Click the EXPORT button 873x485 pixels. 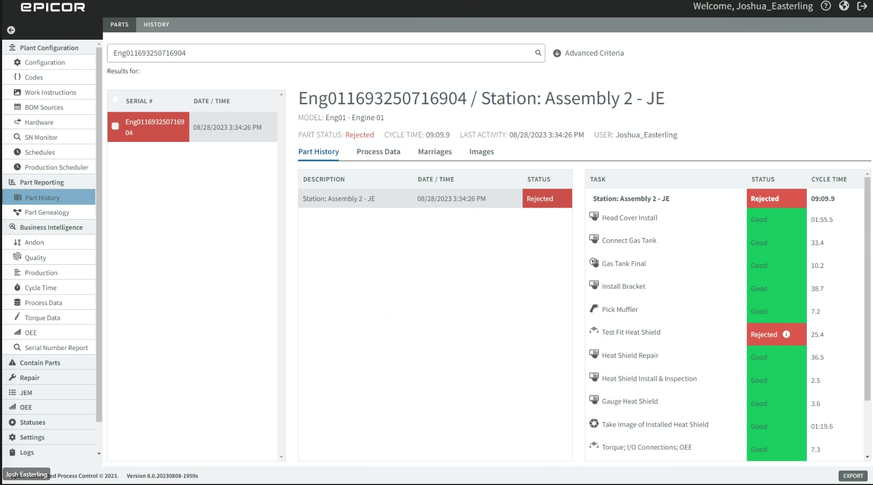[852, 475]
